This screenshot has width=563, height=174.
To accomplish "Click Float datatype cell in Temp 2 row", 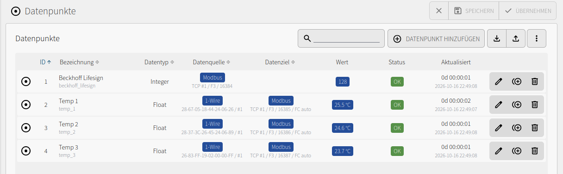I will point(160,128).
